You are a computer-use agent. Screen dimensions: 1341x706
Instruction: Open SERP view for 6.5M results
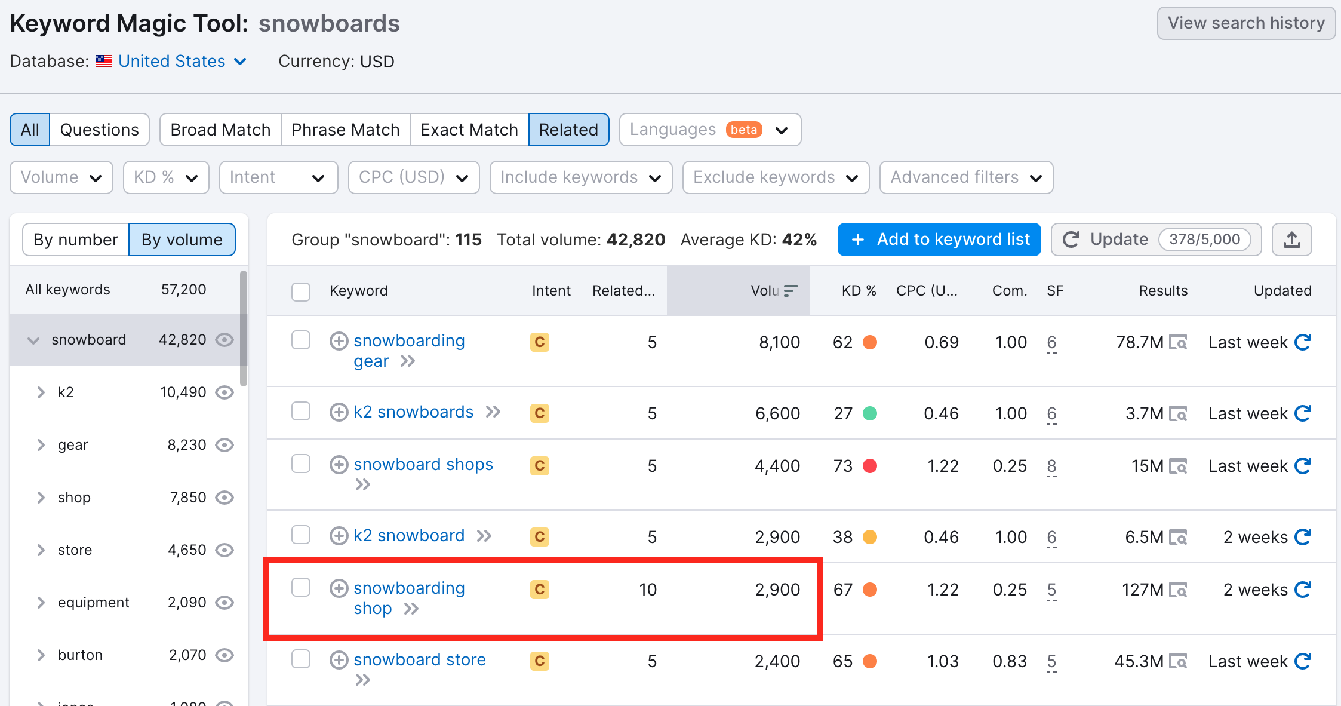click(1178, 538)
